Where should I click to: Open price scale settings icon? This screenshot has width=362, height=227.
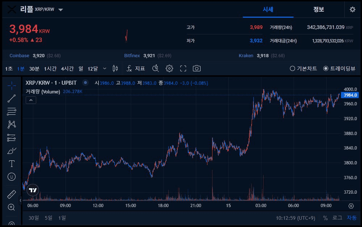click(x=351, y=206)
